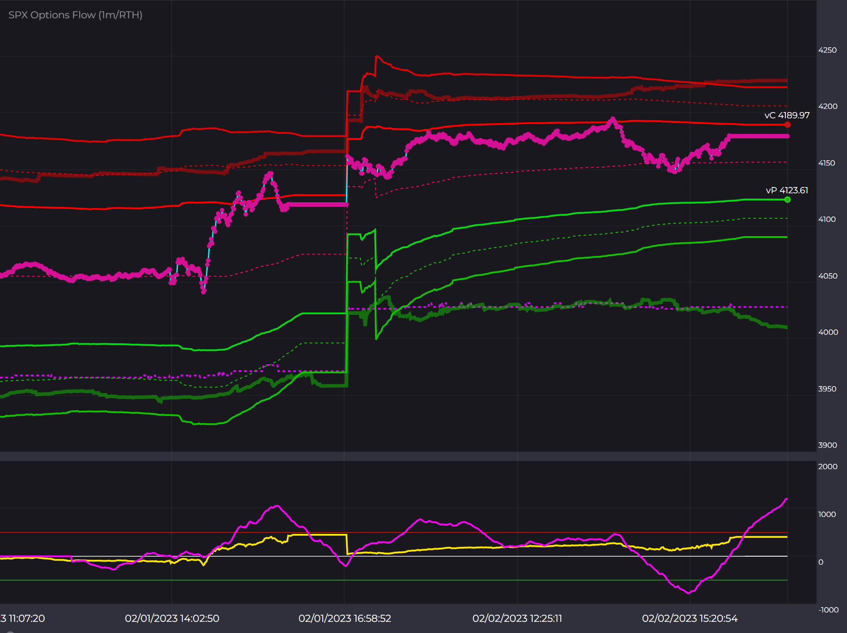Click the 3900 price axis label
This screenshot has width=847, height=633.
pos(827,445)
